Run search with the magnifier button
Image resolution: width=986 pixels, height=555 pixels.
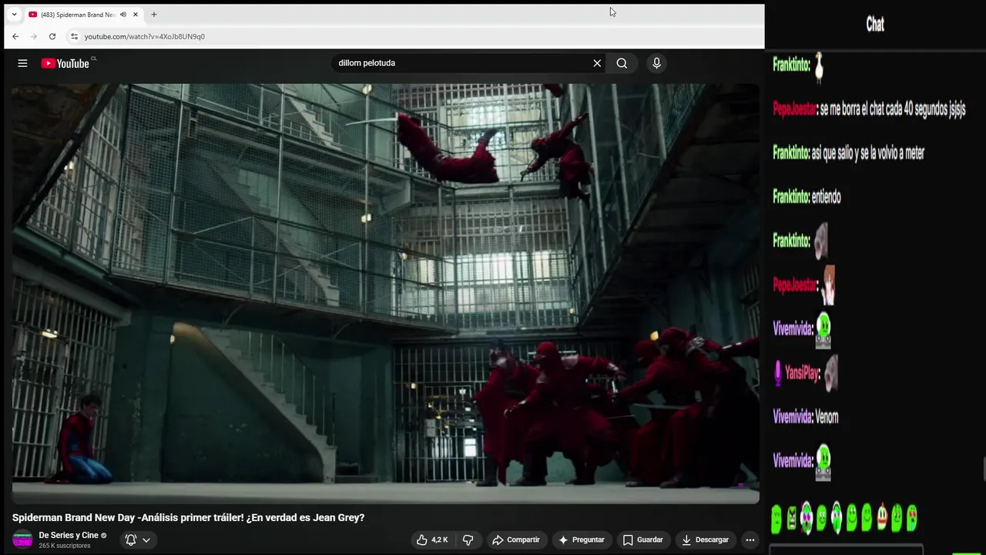(x=622, y=63)
